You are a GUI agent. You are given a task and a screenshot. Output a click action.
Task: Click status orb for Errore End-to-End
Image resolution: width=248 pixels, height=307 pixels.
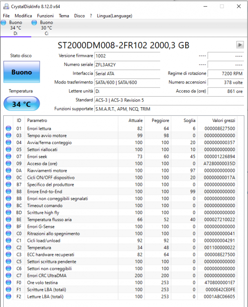(x=9, y=192)
